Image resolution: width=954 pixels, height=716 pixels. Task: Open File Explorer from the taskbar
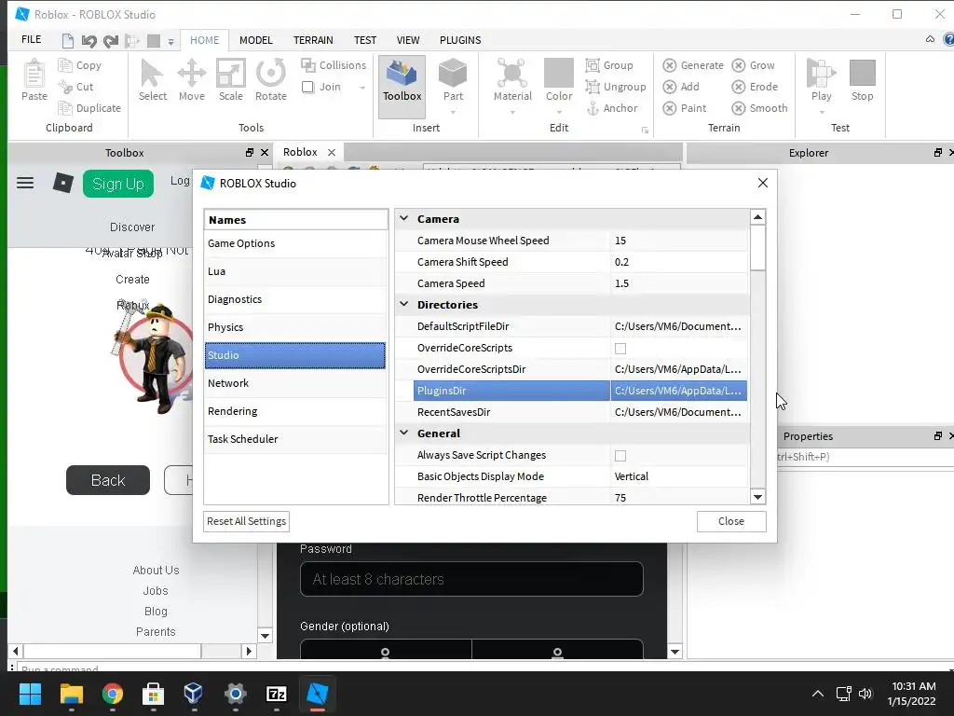tap(71, 694)
